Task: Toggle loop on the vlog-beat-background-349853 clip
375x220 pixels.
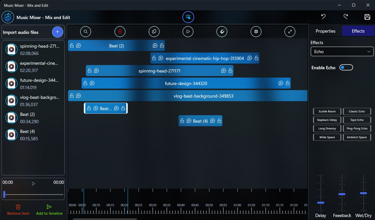Action: click(x=79, y=96)
